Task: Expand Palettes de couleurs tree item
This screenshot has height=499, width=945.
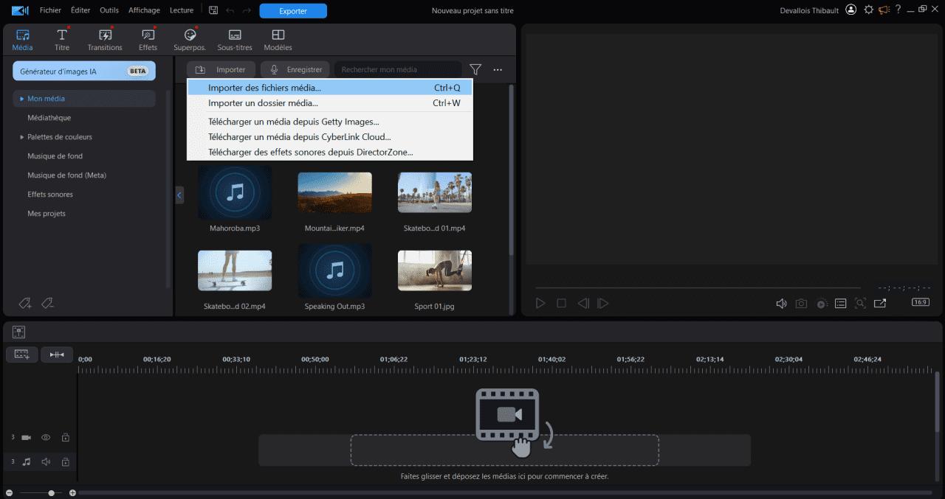Action: point(22,137)
